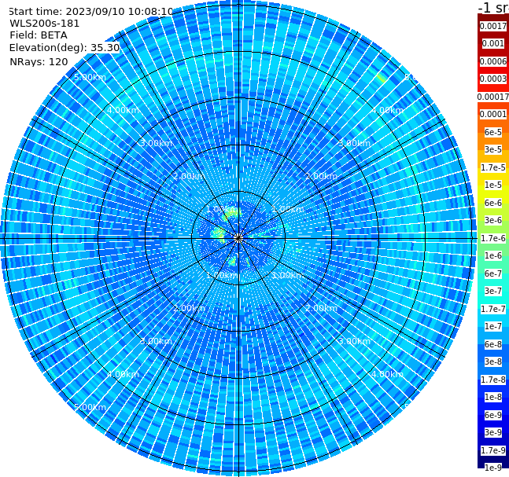Click the 3.00km range label in lower-right quadrant

(354, 341)
